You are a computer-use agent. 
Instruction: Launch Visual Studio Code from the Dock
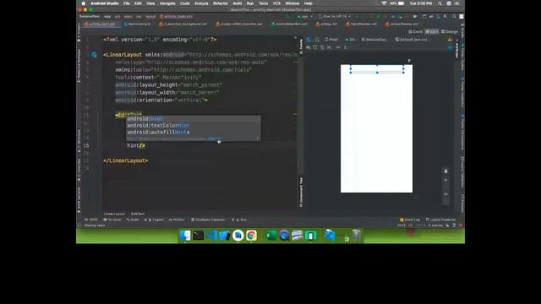211,236
